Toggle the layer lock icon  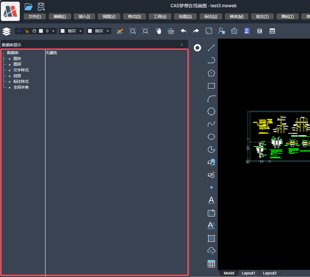coord(26,31)
